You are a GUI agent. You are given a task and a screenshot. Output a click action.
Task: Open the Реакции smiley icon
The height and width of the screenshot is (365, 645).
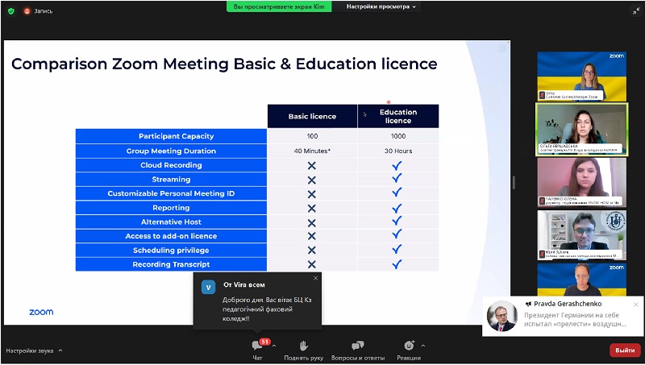pyautogui.click(x=409, y=346)
